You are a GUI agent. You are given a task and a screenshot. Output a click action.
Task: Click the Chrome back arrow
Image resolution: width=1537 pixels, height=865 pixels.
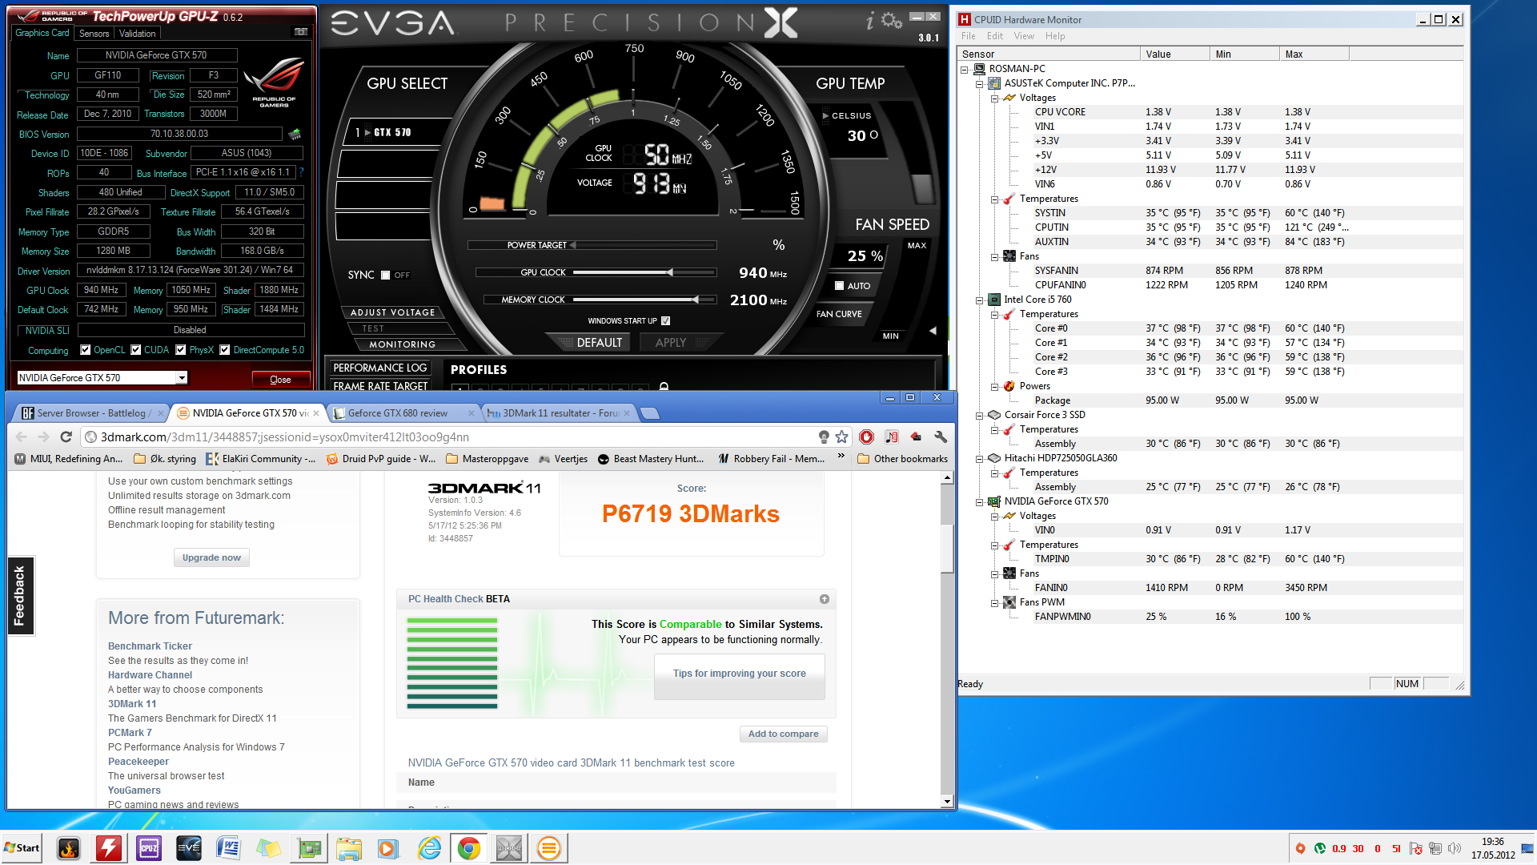[x=22, y=437]
